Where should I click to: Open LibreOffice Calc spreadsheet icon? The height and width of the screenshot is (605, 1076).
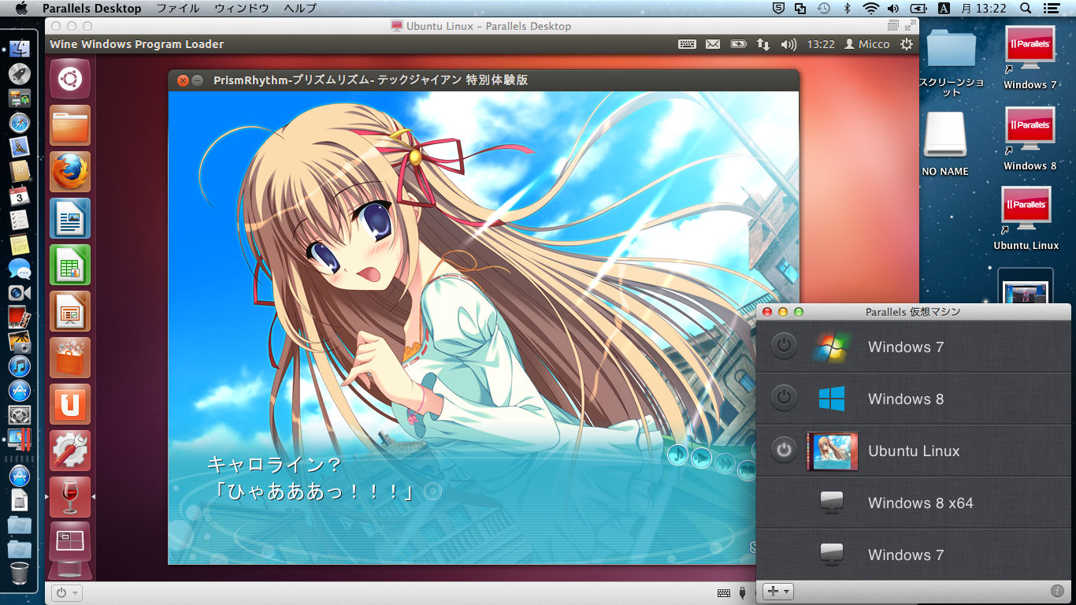(x=70, y=265)
